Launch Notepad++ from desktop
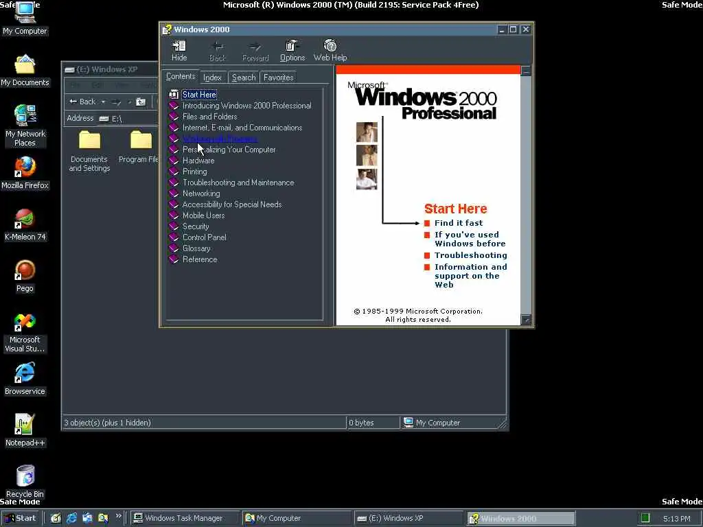Image resolution: width=703 pixels, height=527 pixels. (25, 431)
